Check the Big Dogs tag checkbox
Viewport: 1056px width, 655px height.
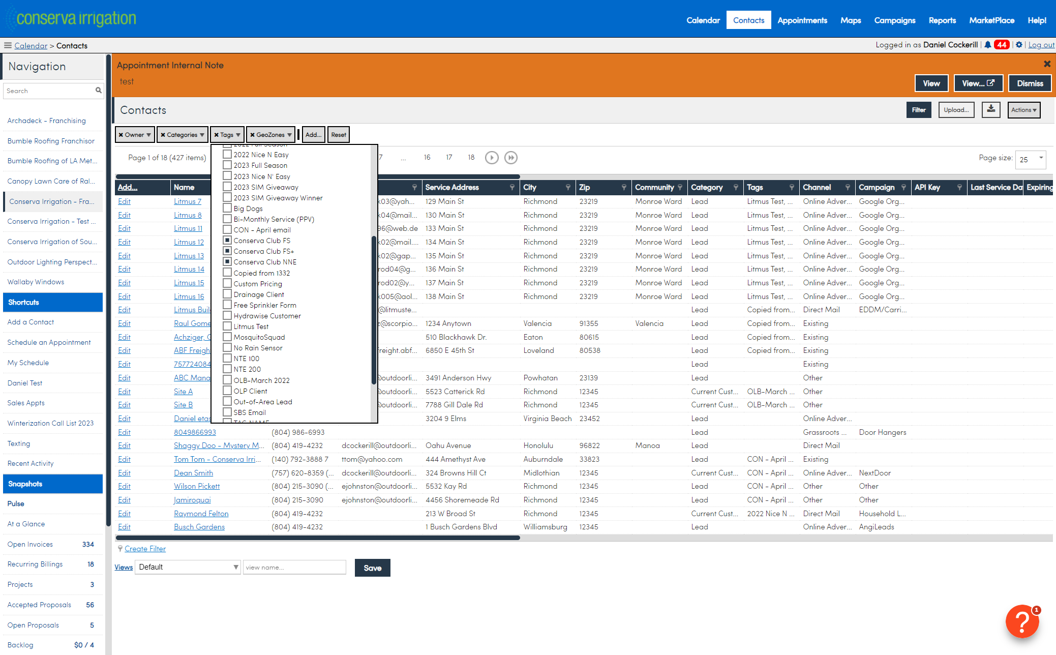[227, 208]
